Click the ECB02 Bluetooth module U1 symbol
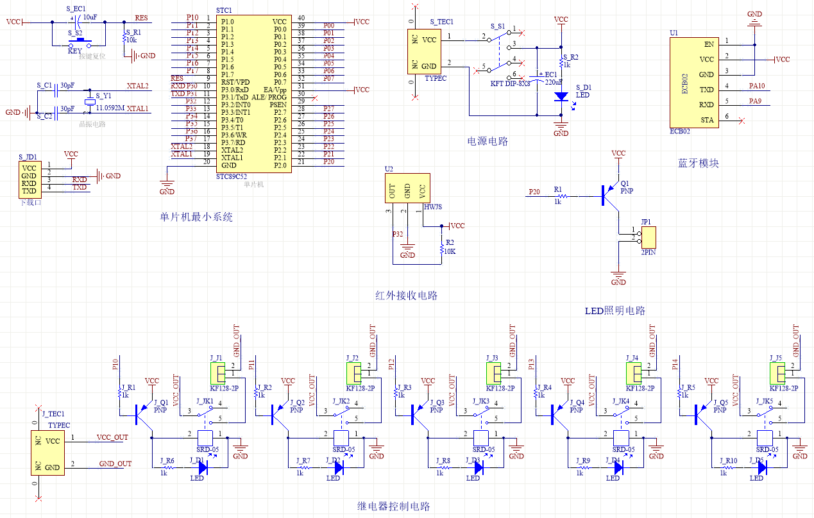814x518 pixels. click(x=693, y=81)
